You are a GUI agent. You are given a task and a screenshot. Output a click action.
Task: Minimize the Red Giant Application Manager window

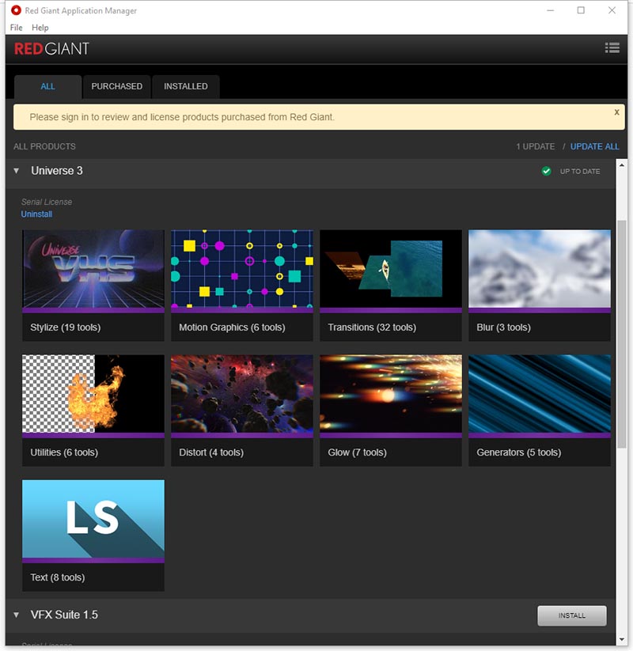pos(551,10)
